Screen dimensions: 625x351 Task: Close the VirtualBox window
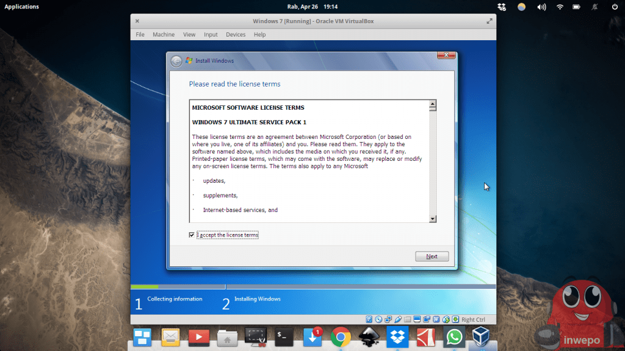tap(137, 21)
